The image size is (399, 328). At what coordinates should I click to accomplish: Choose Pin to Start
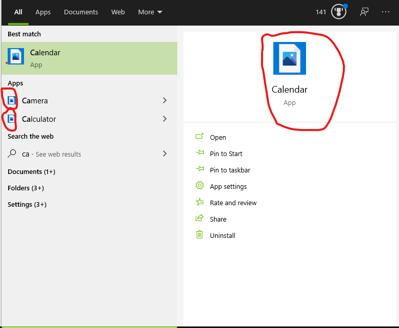(226, 154)
